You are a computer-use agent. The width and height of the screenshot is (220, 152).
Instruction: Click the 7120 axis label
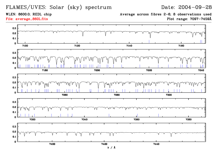pyautogui.click(x=77, y=46)
